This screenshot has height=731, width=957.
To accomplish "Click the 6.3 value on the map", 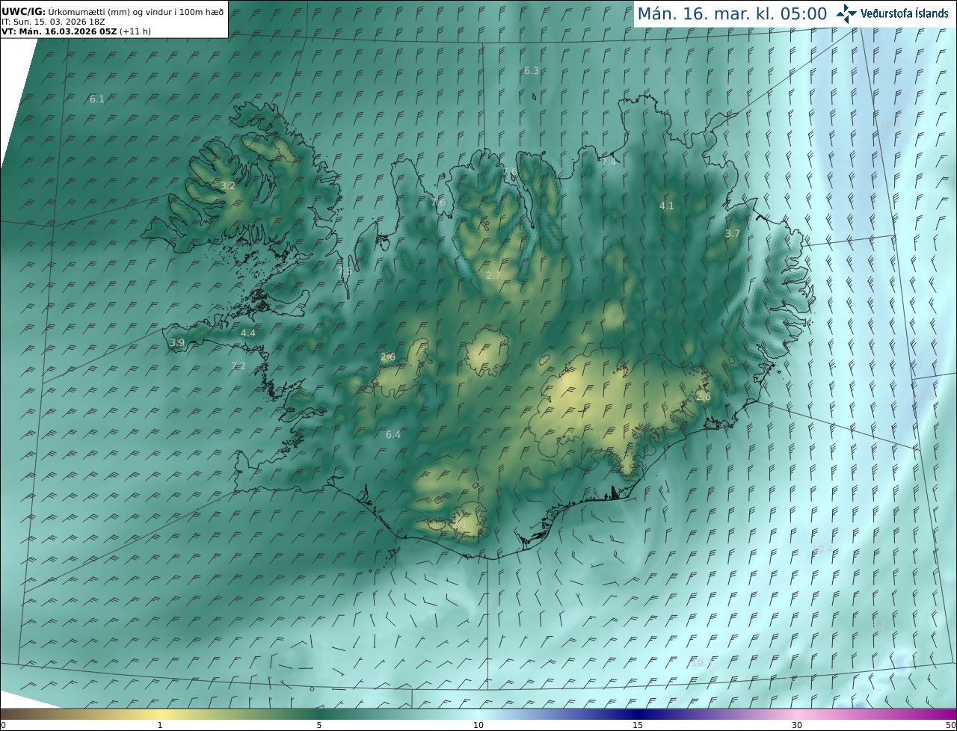I will (532, 71).
